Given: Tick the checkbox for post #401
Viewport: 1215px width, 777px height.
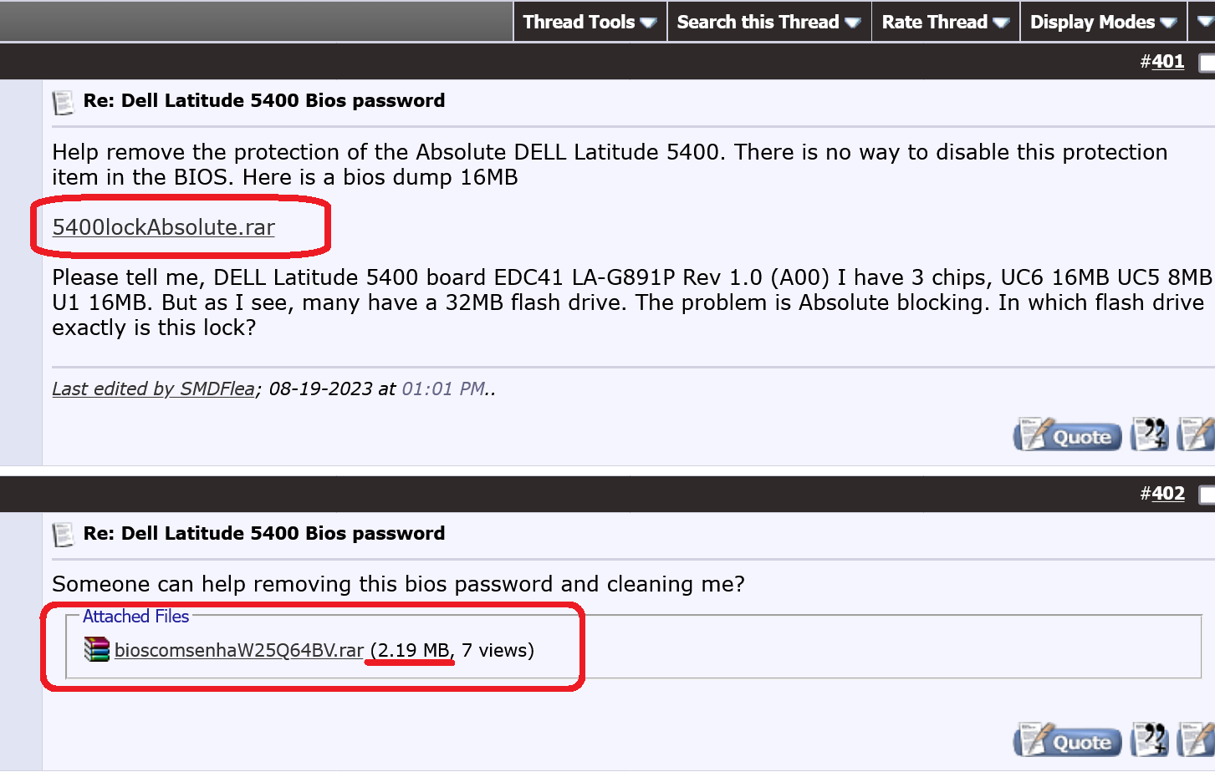Looking at the screenshot, I should point(1207,63).
